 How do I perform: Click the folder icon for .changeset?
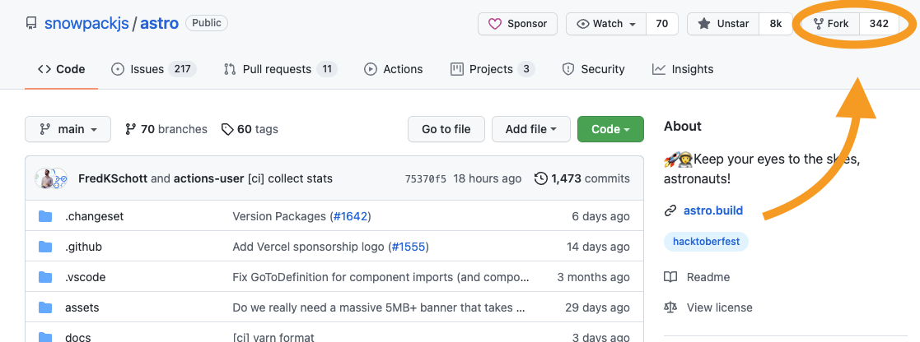[46, 217]
